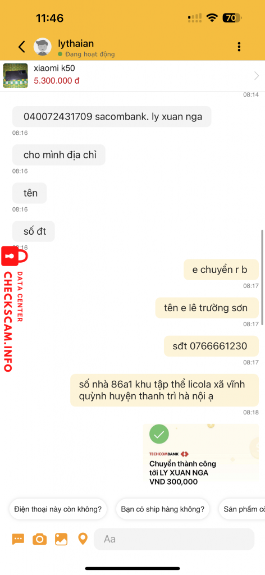This screenshot has height=575, width=265.
Task: Select 'Điện thoại này còn không?' quick reply
Action: point(58,509)
